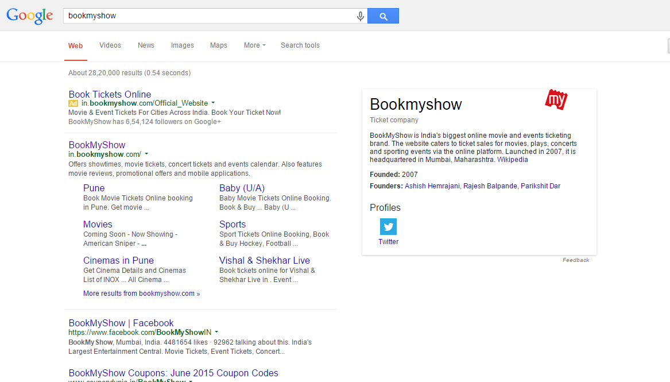
Task: Open Search tools options
Action: [300, 45]
